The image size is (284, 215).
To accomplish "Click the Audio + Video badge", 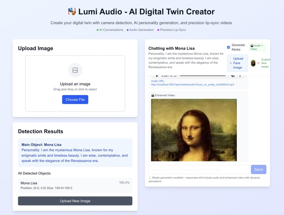I will [257, 47].
